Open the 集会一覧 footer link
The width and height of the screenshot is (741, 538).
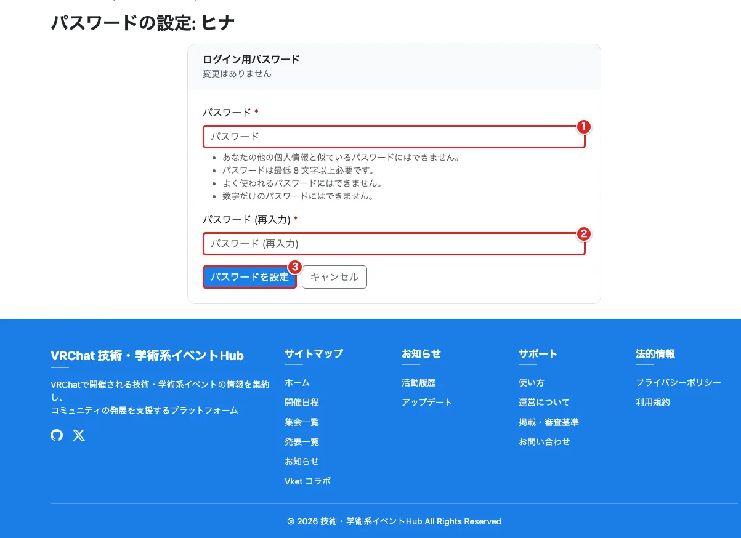pyautogui.click(x=302, y=422)
